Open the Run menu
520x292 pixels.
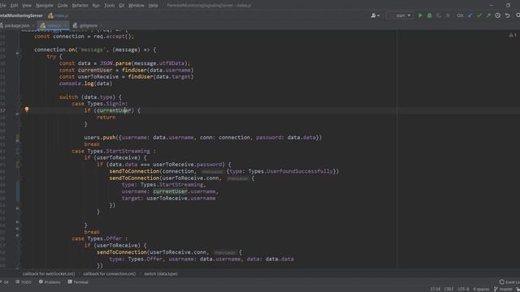pos(96,6)
